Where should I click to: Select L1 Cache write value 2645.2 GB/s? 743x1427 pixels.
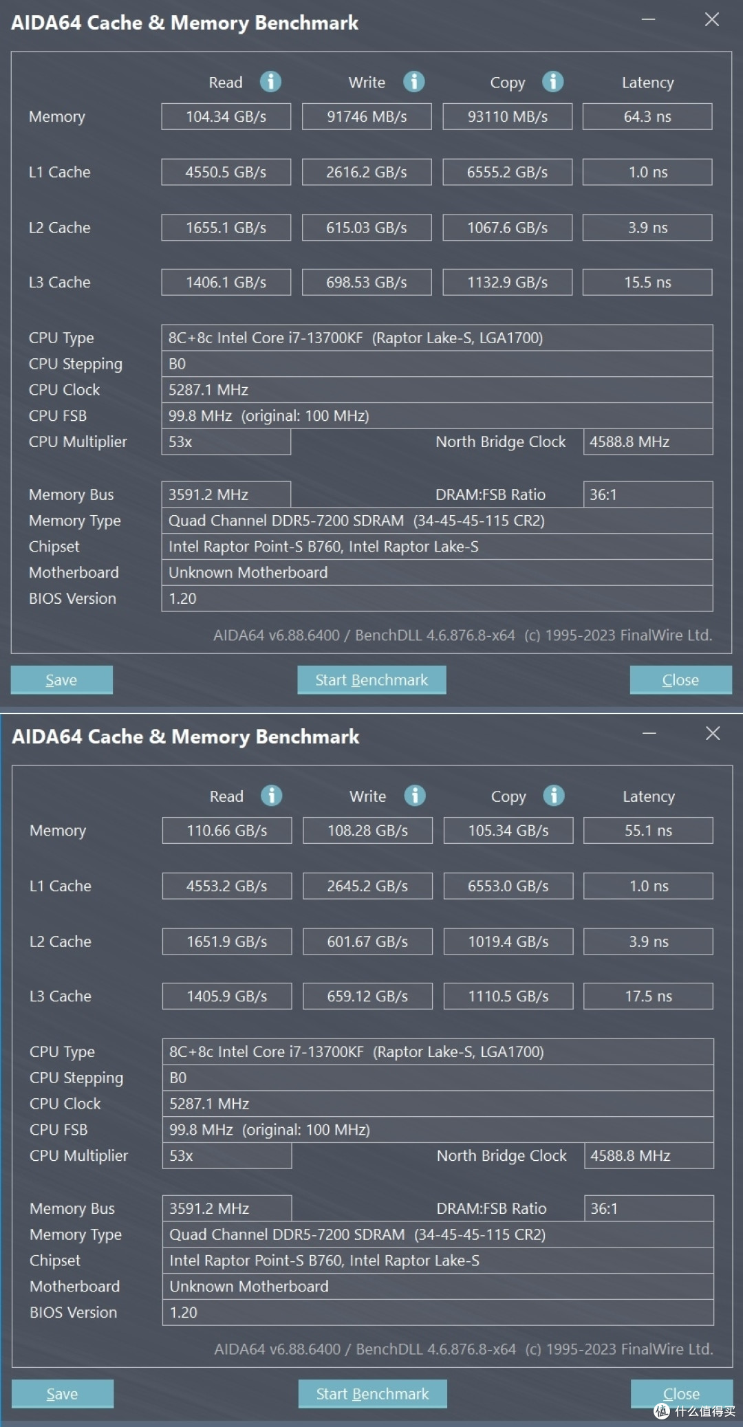367,886
